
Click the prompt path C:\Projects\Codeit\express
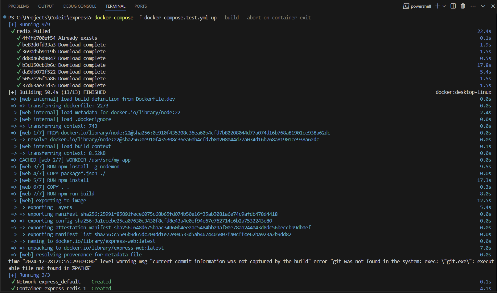point(53,18)
